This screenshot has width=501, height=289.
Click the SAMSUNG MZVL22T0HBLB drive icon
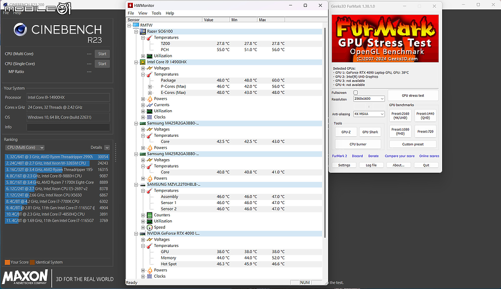pyautogui.click(x=142, y=185)
